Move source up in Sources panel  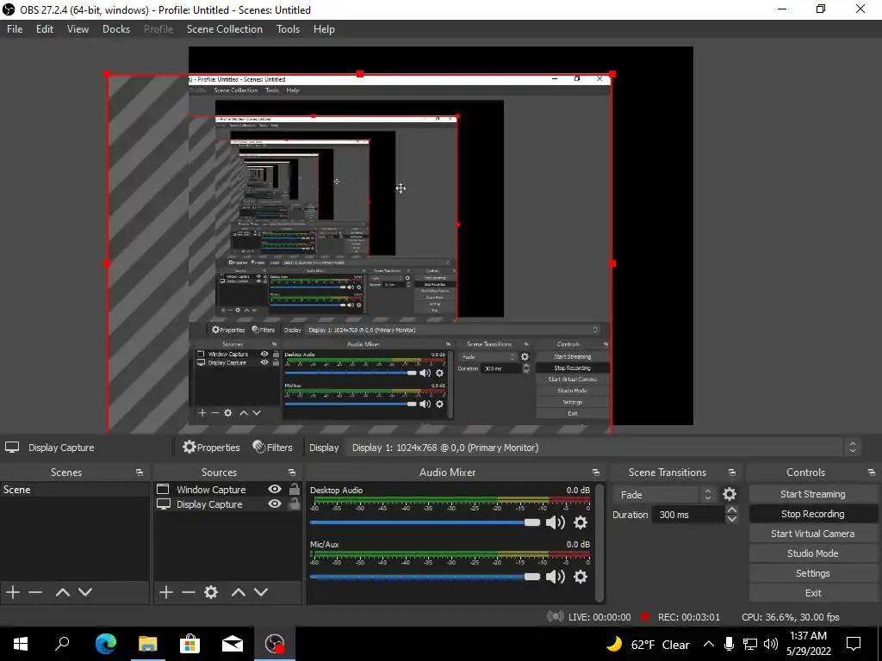coord(238,592)
